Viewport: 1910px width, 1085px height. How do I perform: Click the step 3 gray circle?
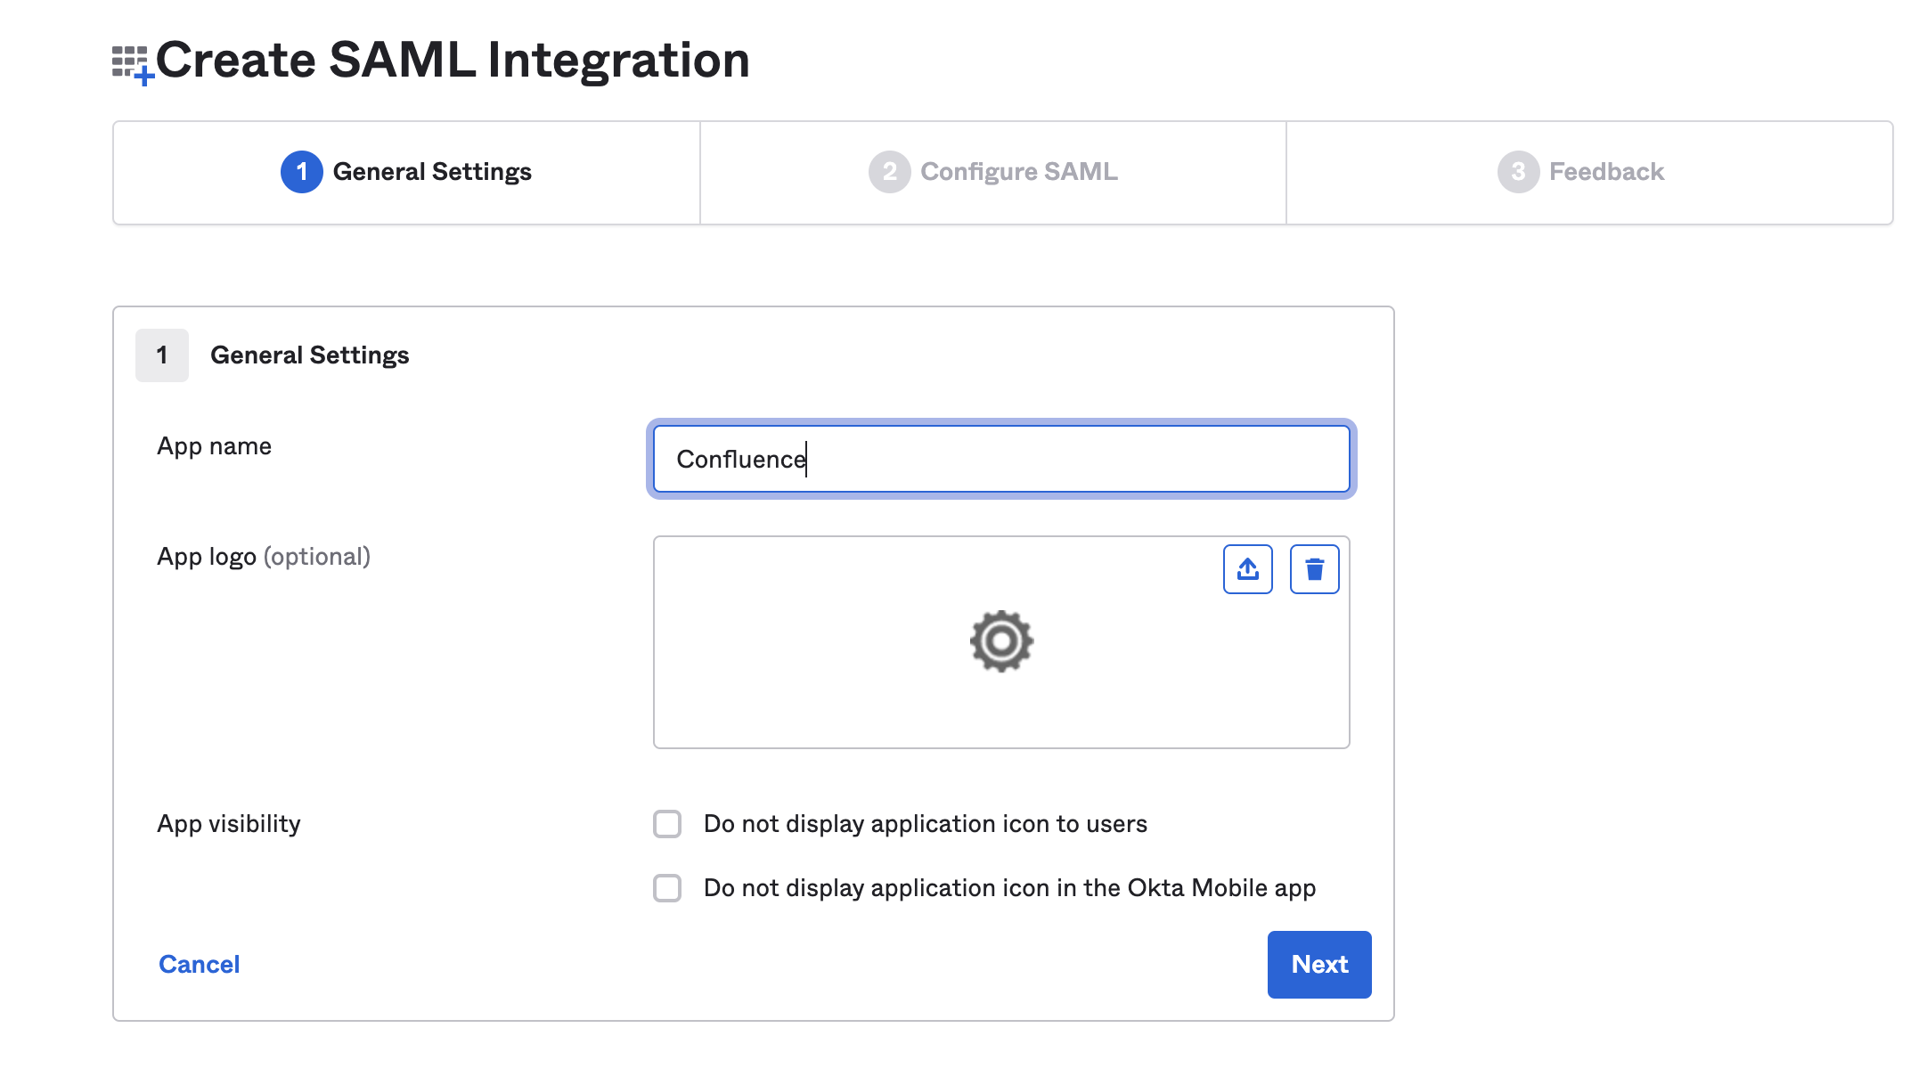[1518, 172]
